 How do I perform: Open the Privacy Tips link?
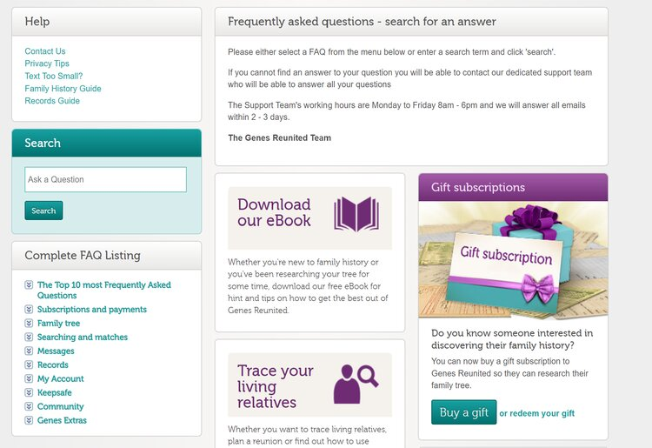47,64
